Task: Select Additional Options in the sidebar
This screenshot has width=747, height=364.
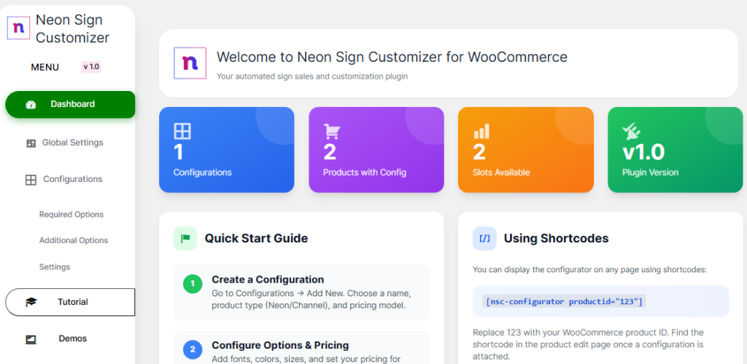Action: pyautogui.click(x=74, y=241)
